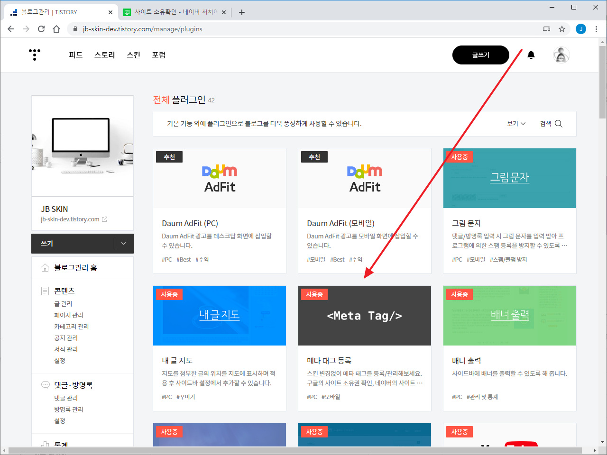The width and height of the screenshot is (607, 455).
Task: View site info lock icon
Action: (x=75, y=29)
